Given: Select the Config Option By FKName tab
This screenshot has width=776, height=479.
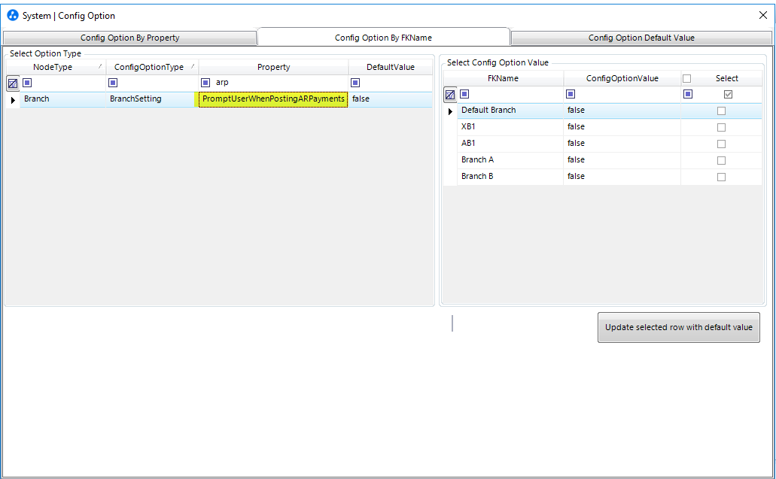Looking at the screenshot, I should click(x=384, y=37).
